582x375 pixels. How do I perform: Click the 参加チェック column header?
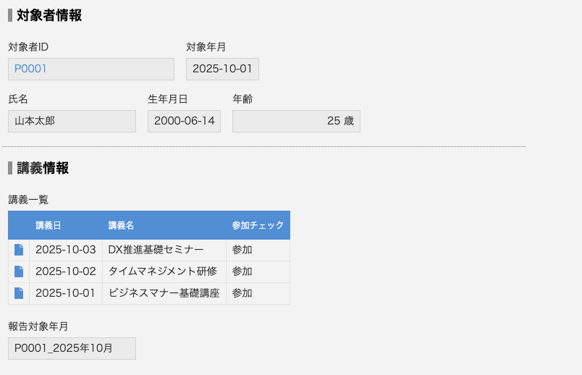[258, 225]
